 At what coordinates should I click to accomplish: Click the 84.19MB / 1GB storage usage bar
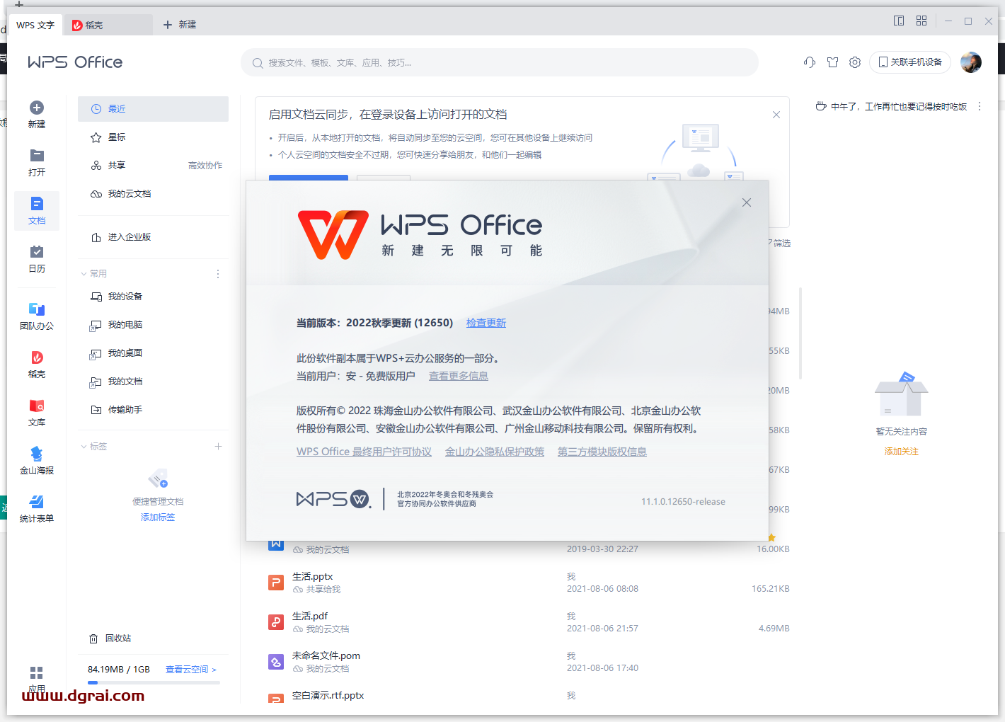pyautogui.click(x=154, y=682)
